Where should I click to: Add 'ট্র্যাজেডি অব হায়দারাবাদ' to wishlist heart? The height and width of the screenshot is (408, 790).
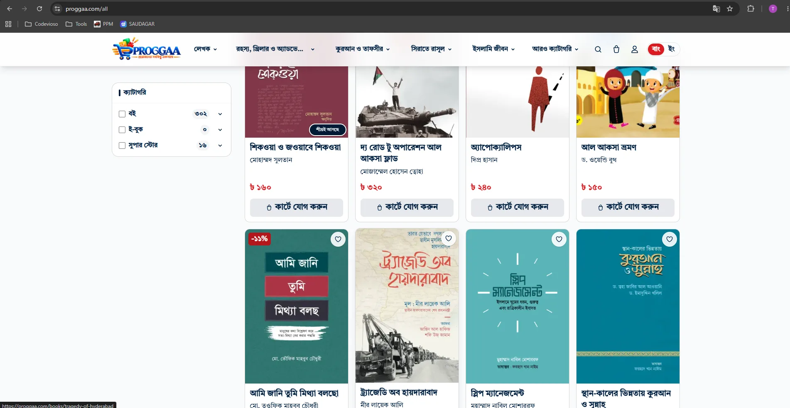click(x=449, y=238)
